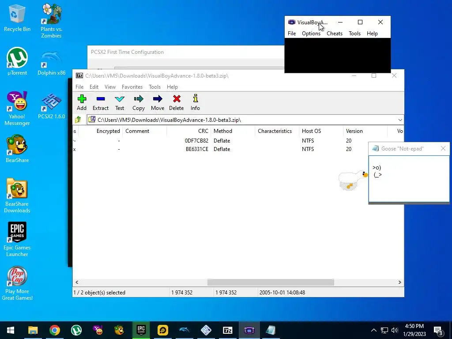Open the Edit menu in 7-Zip

click(94, 87)
